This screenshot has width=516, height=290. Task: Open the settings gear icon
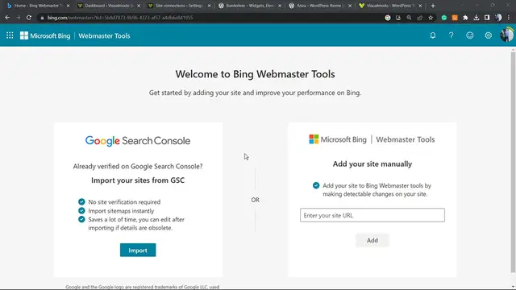coord(488,35)
